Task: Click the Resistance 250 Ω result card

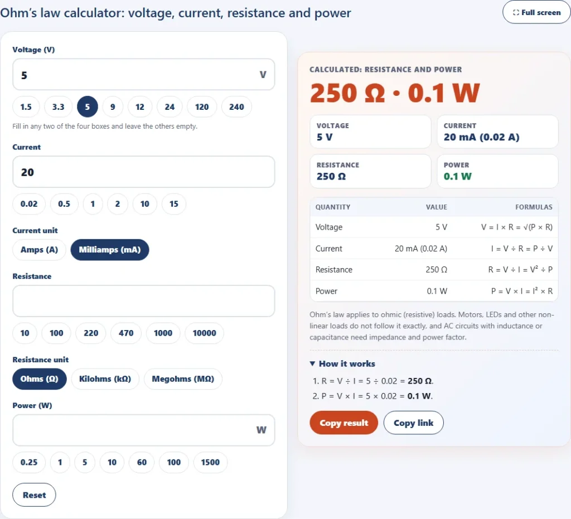Action: (370, 171)
